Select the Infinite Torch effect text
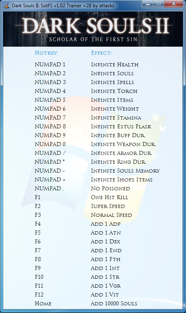The image size is (186, 313). [x=114, y=91]
